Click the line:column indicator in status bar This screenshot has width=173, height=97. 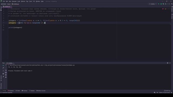(157, 92)
